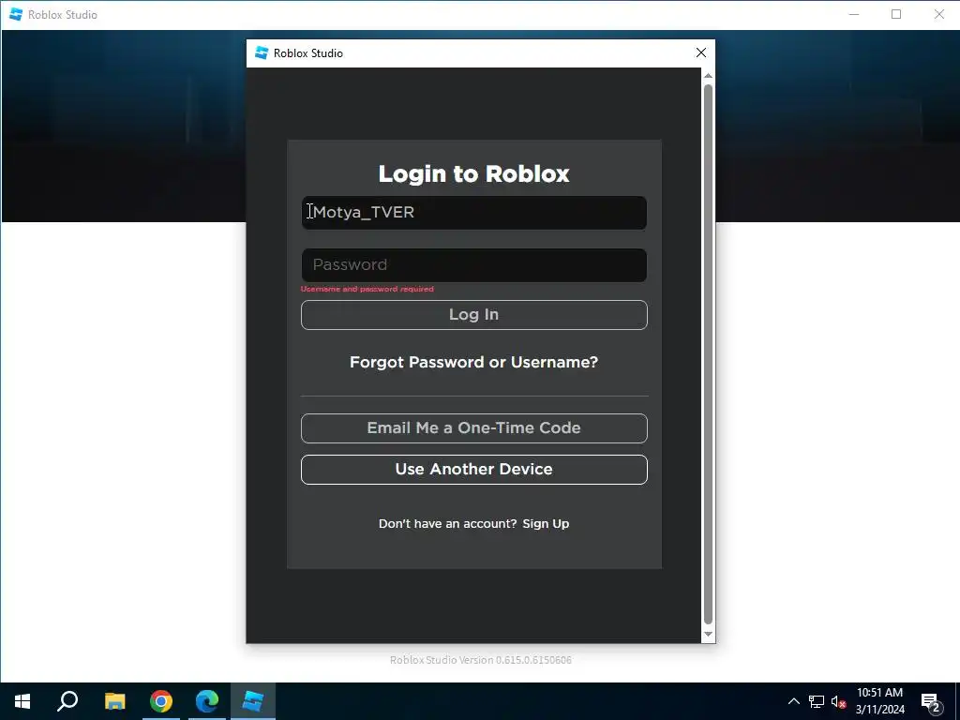Open the taskbar clock showing 10:51 AM
960x720 pixels.
879,701
